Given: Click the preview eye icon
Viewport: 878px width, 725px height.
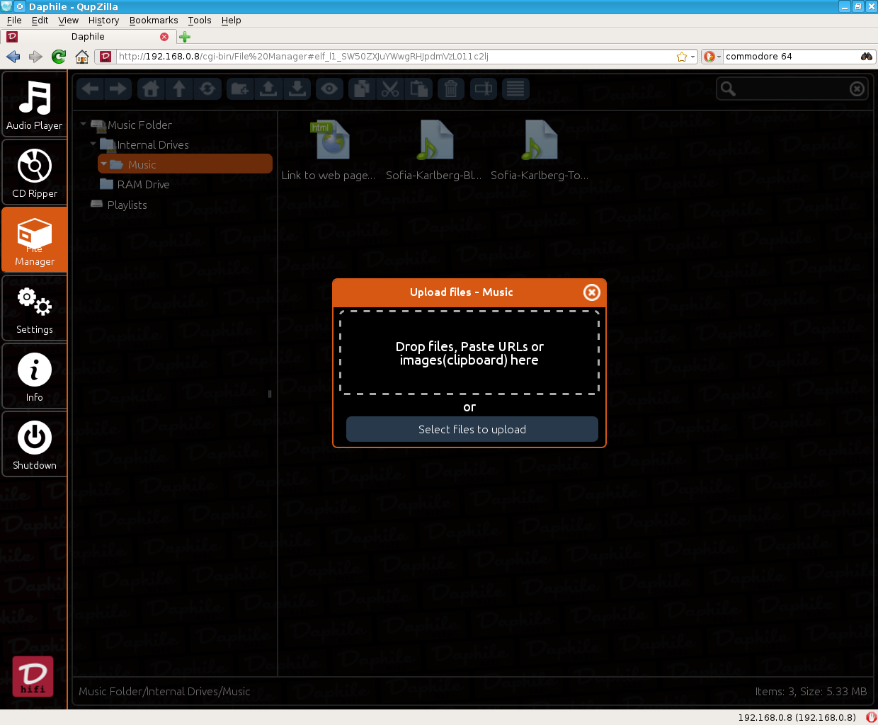Looking at the screenshot, I should 329,89.
